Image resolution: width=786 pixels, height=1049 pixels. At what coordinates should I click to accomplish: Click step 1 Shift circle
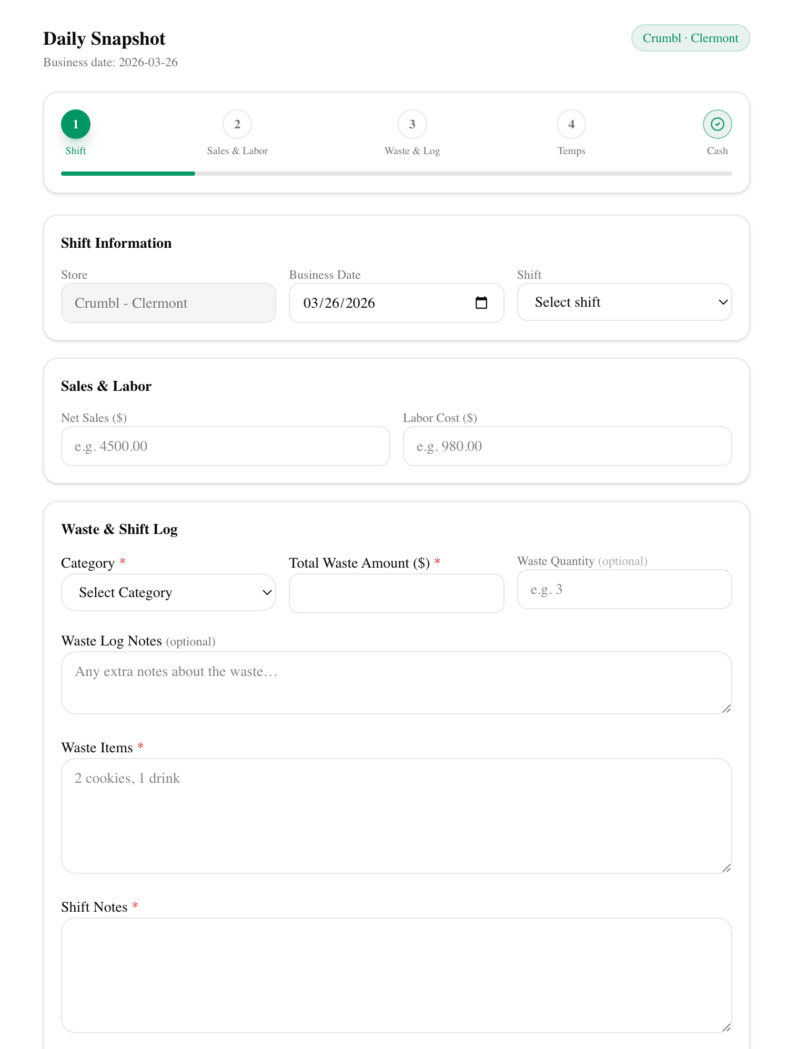click(x=76, y=124)
